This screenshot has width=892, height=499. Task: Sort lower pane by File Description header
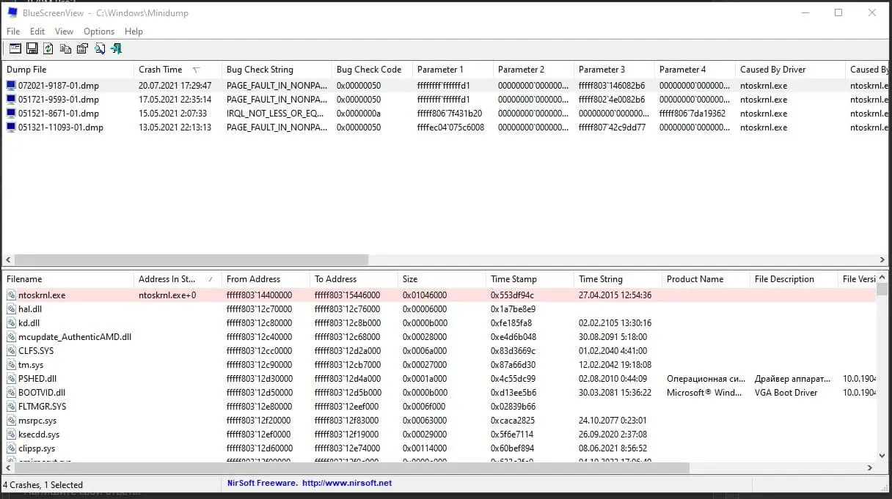(794, 279)
